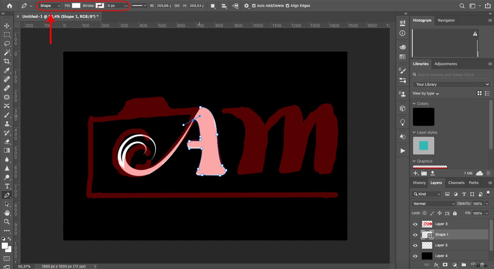Disable Auto Add/Delete option
The image size is (494, 269).
click(253, 6)
